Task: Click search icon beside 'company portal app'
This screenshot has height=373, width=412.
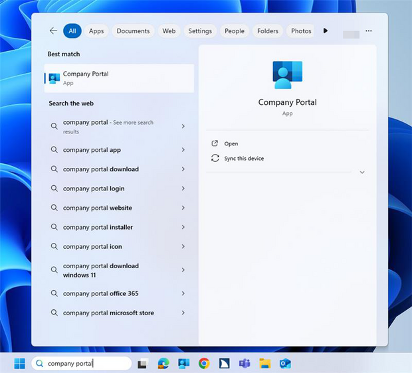Action: pos(54,149)
